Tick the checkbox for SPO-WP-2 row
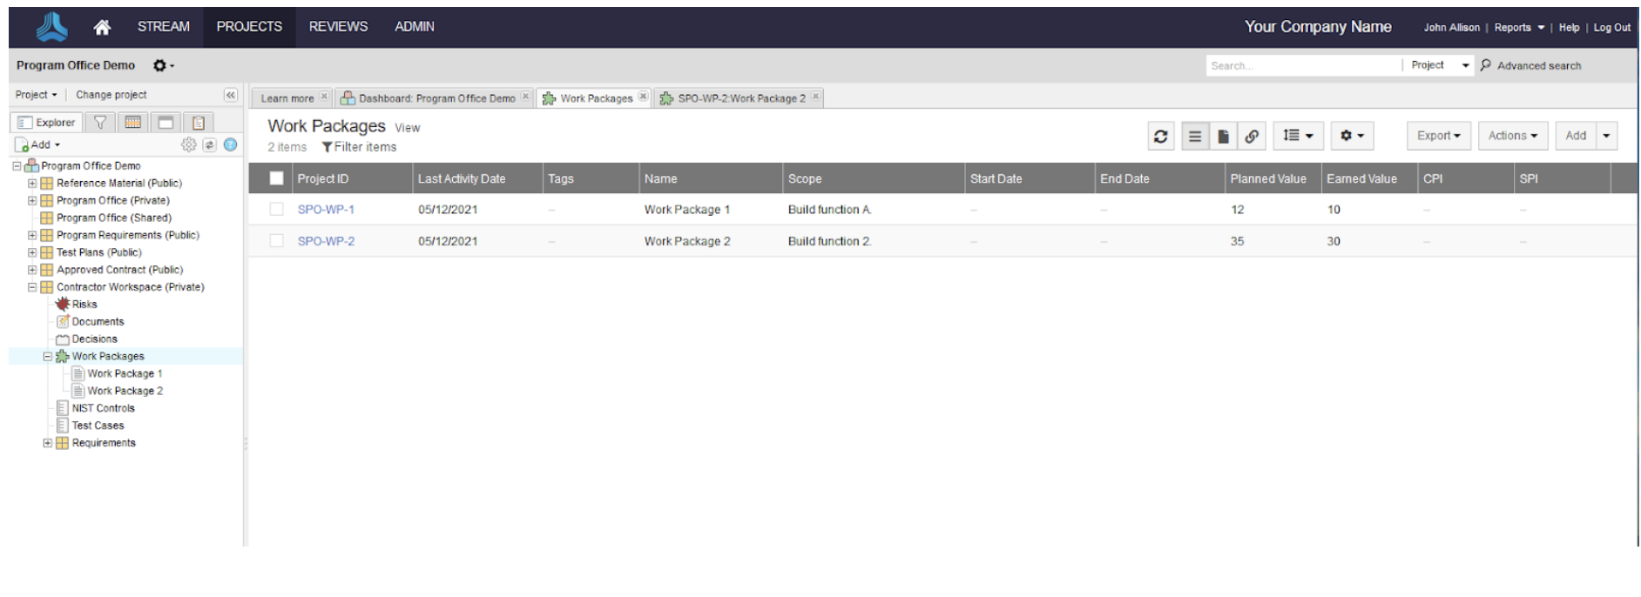Viewport: 1641px width, 597px height. (x=276, y=241)
